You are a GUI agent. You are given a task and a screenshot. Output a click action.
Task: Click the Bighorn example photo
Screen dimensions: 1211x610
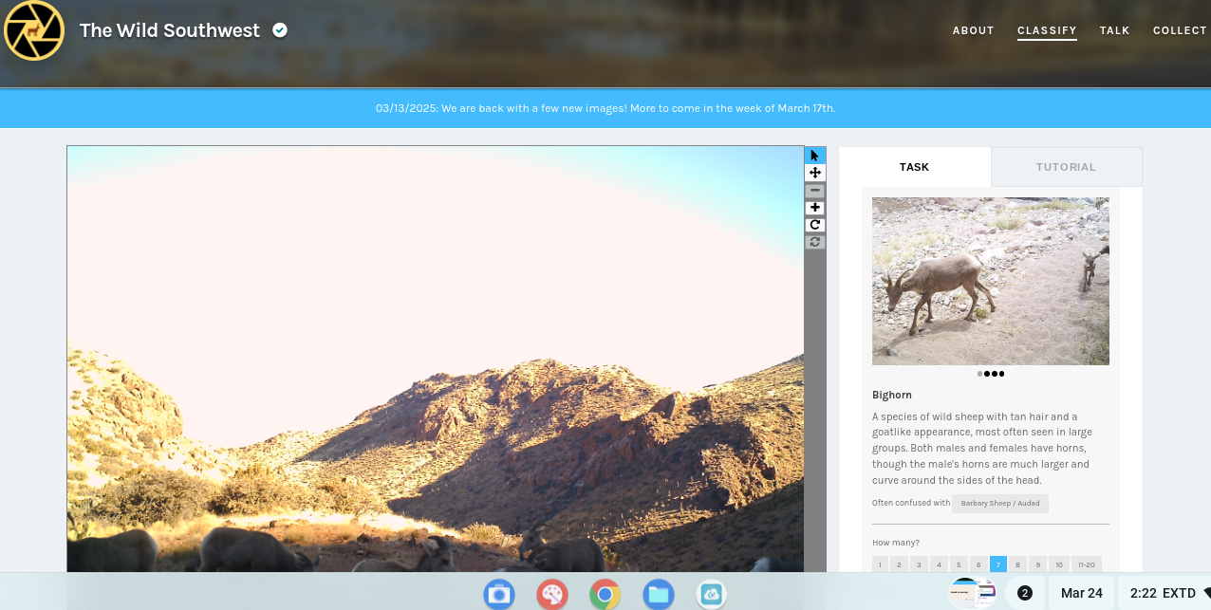click(991, 281)
